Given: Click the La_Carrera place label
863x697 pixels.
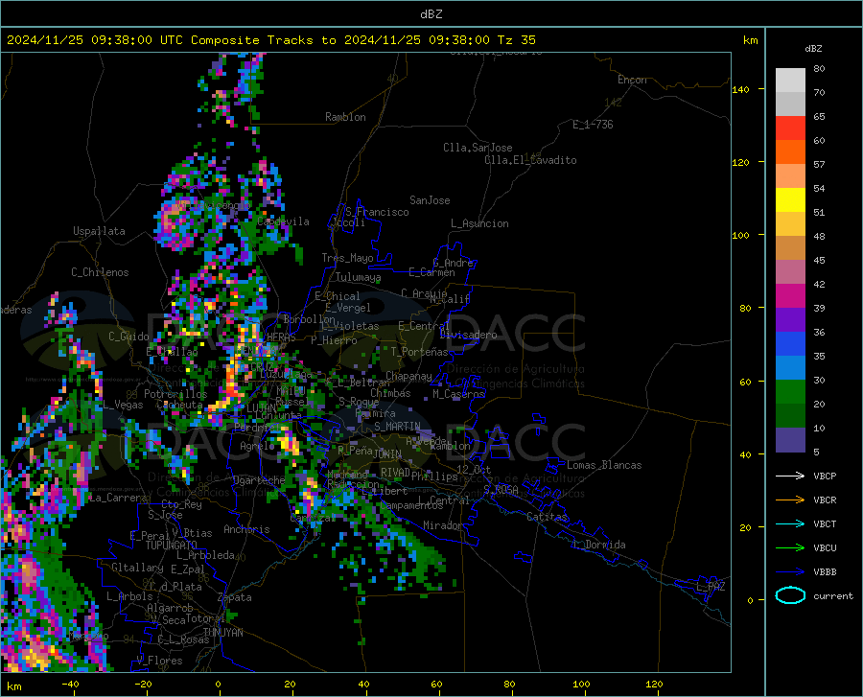Looking at the screenshot, I should (x=118, y=498).
